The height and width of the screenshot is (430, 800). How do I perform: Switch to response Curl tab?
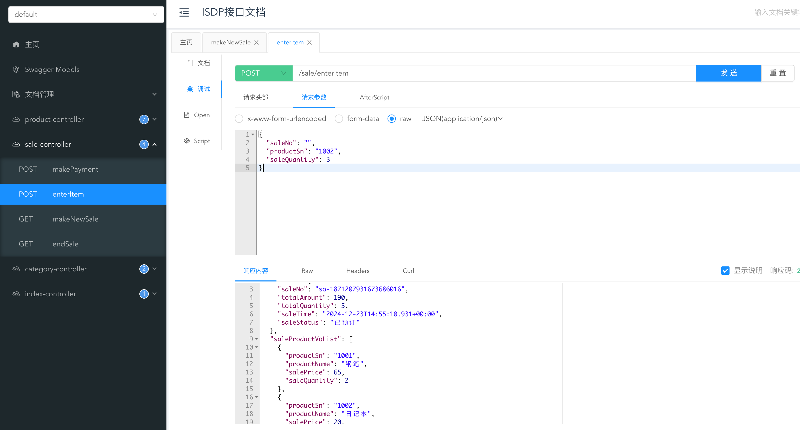[408, 271]
